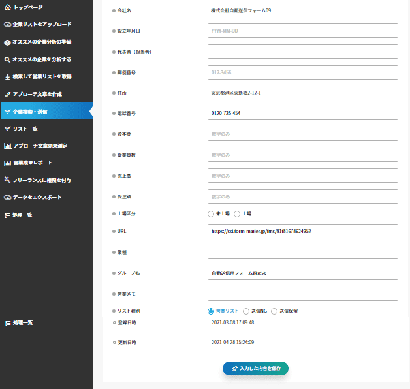
Task: Click the 会社名 field label
Action: pyautogui.click(x=124, y=10)
